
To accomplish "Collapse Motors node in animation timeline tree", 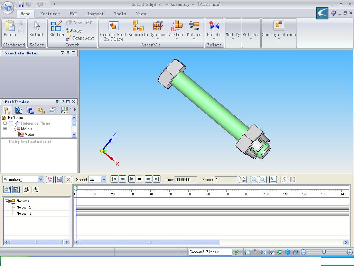I will pos(7,201).
